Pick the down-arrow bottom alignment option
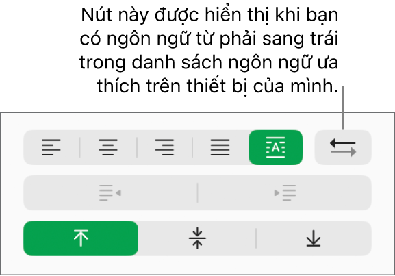 point(314,238)
